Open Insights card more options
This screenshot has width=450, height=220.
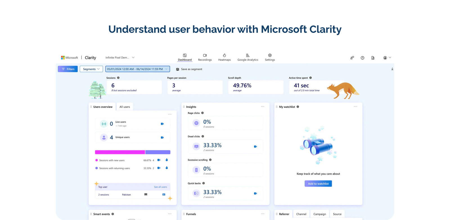pyautogui.click(x=262, y=107)
